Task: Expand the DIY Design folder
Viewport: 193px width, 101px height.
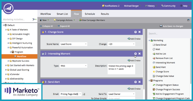Action: coord(8,39)
